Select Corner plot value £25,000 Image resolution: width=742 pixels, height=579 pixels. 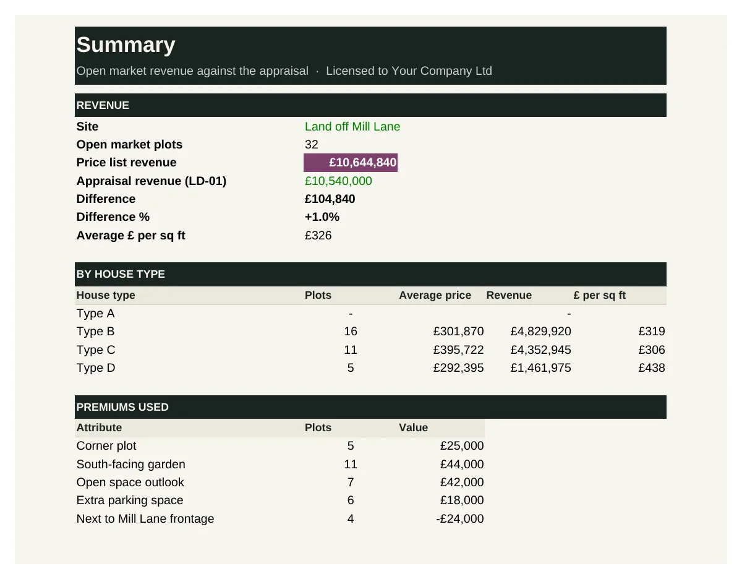(462, 446)
